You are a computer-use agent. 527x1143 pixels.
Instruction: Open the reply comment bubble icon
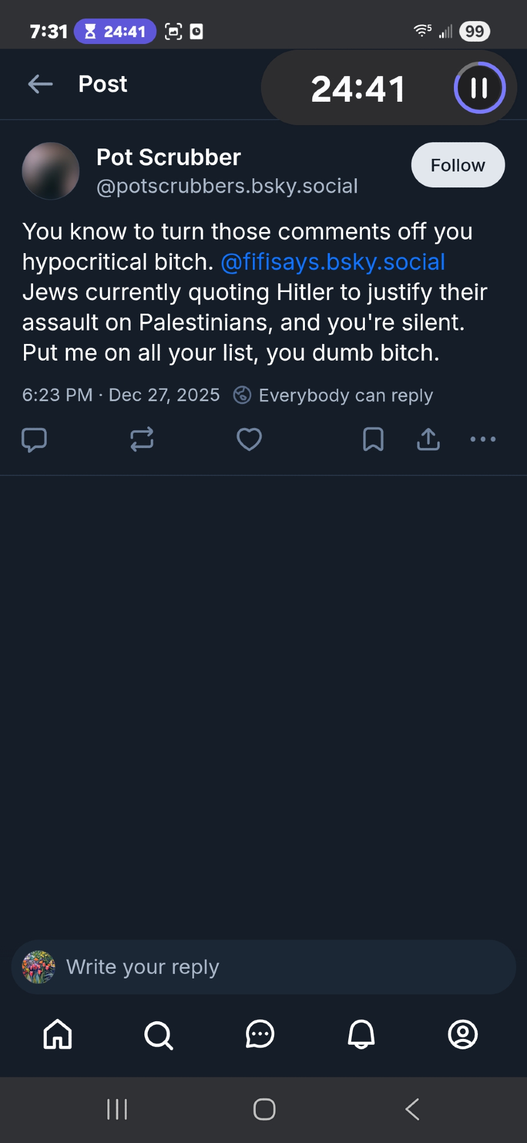pyautogui.click(x=34, y=439)
